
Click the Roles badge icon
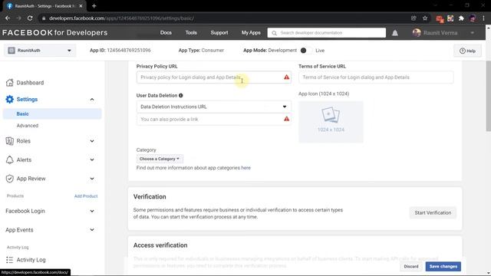10,141
